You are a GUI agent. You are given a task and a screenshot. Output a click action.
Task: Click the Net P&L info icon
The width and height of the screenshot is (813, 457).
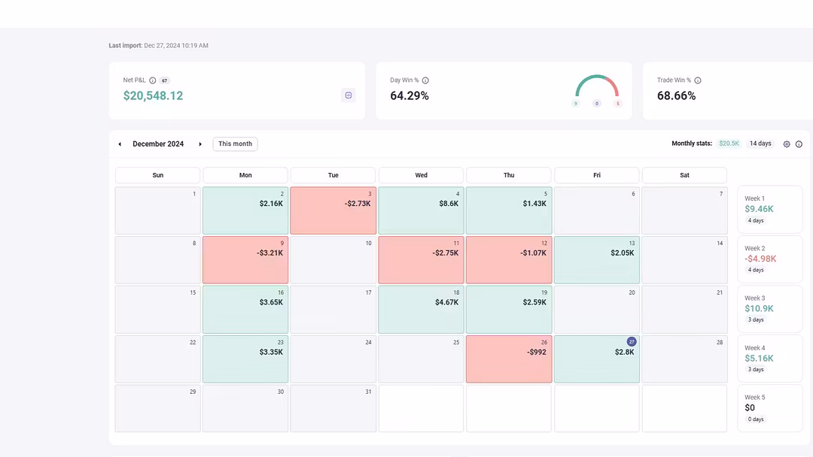(x=153, y=80)
